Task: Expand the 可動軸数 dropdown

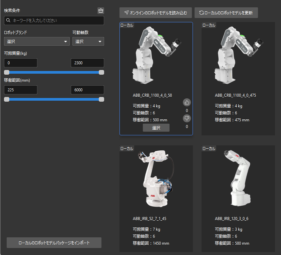Action: [x=88, y=42]
